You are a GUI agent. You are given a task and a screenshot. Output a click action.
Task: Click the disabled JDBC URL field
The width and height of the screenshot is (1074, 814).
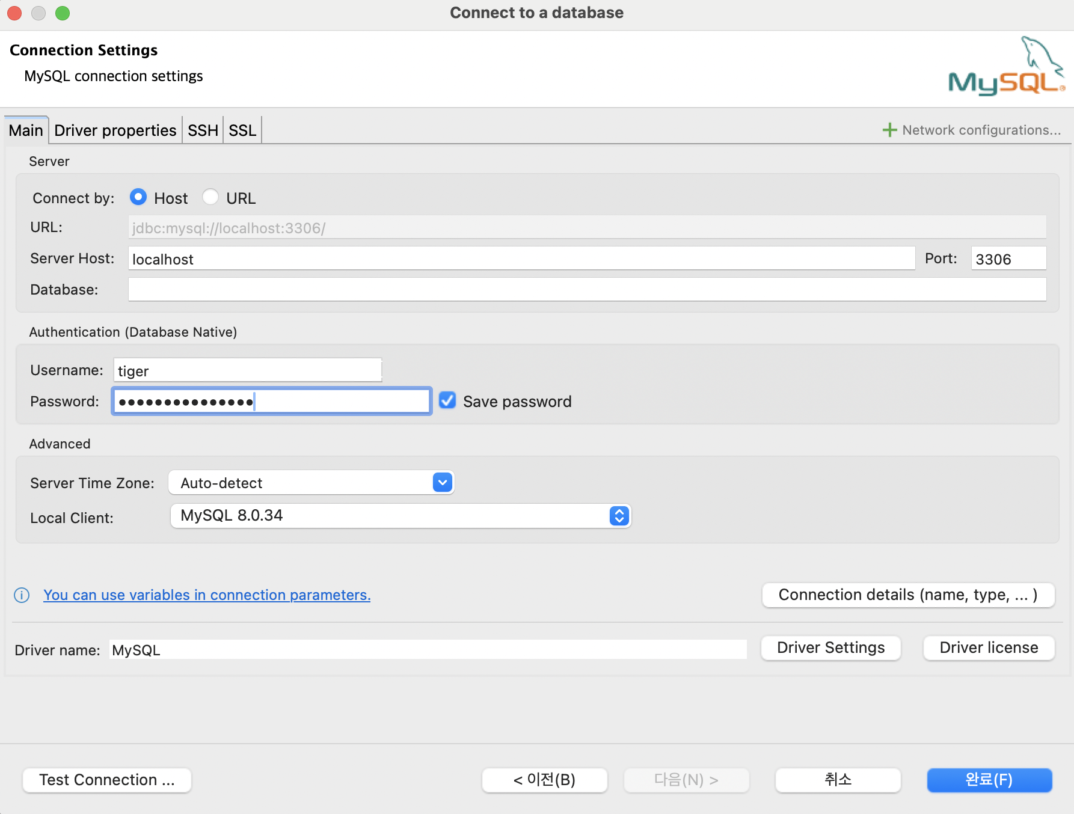[x=587, y=228]
